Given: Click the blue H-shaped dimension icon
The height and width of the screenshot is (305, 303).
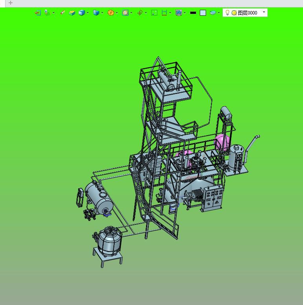Looking at the screenshot, I should tap(164, 13).
